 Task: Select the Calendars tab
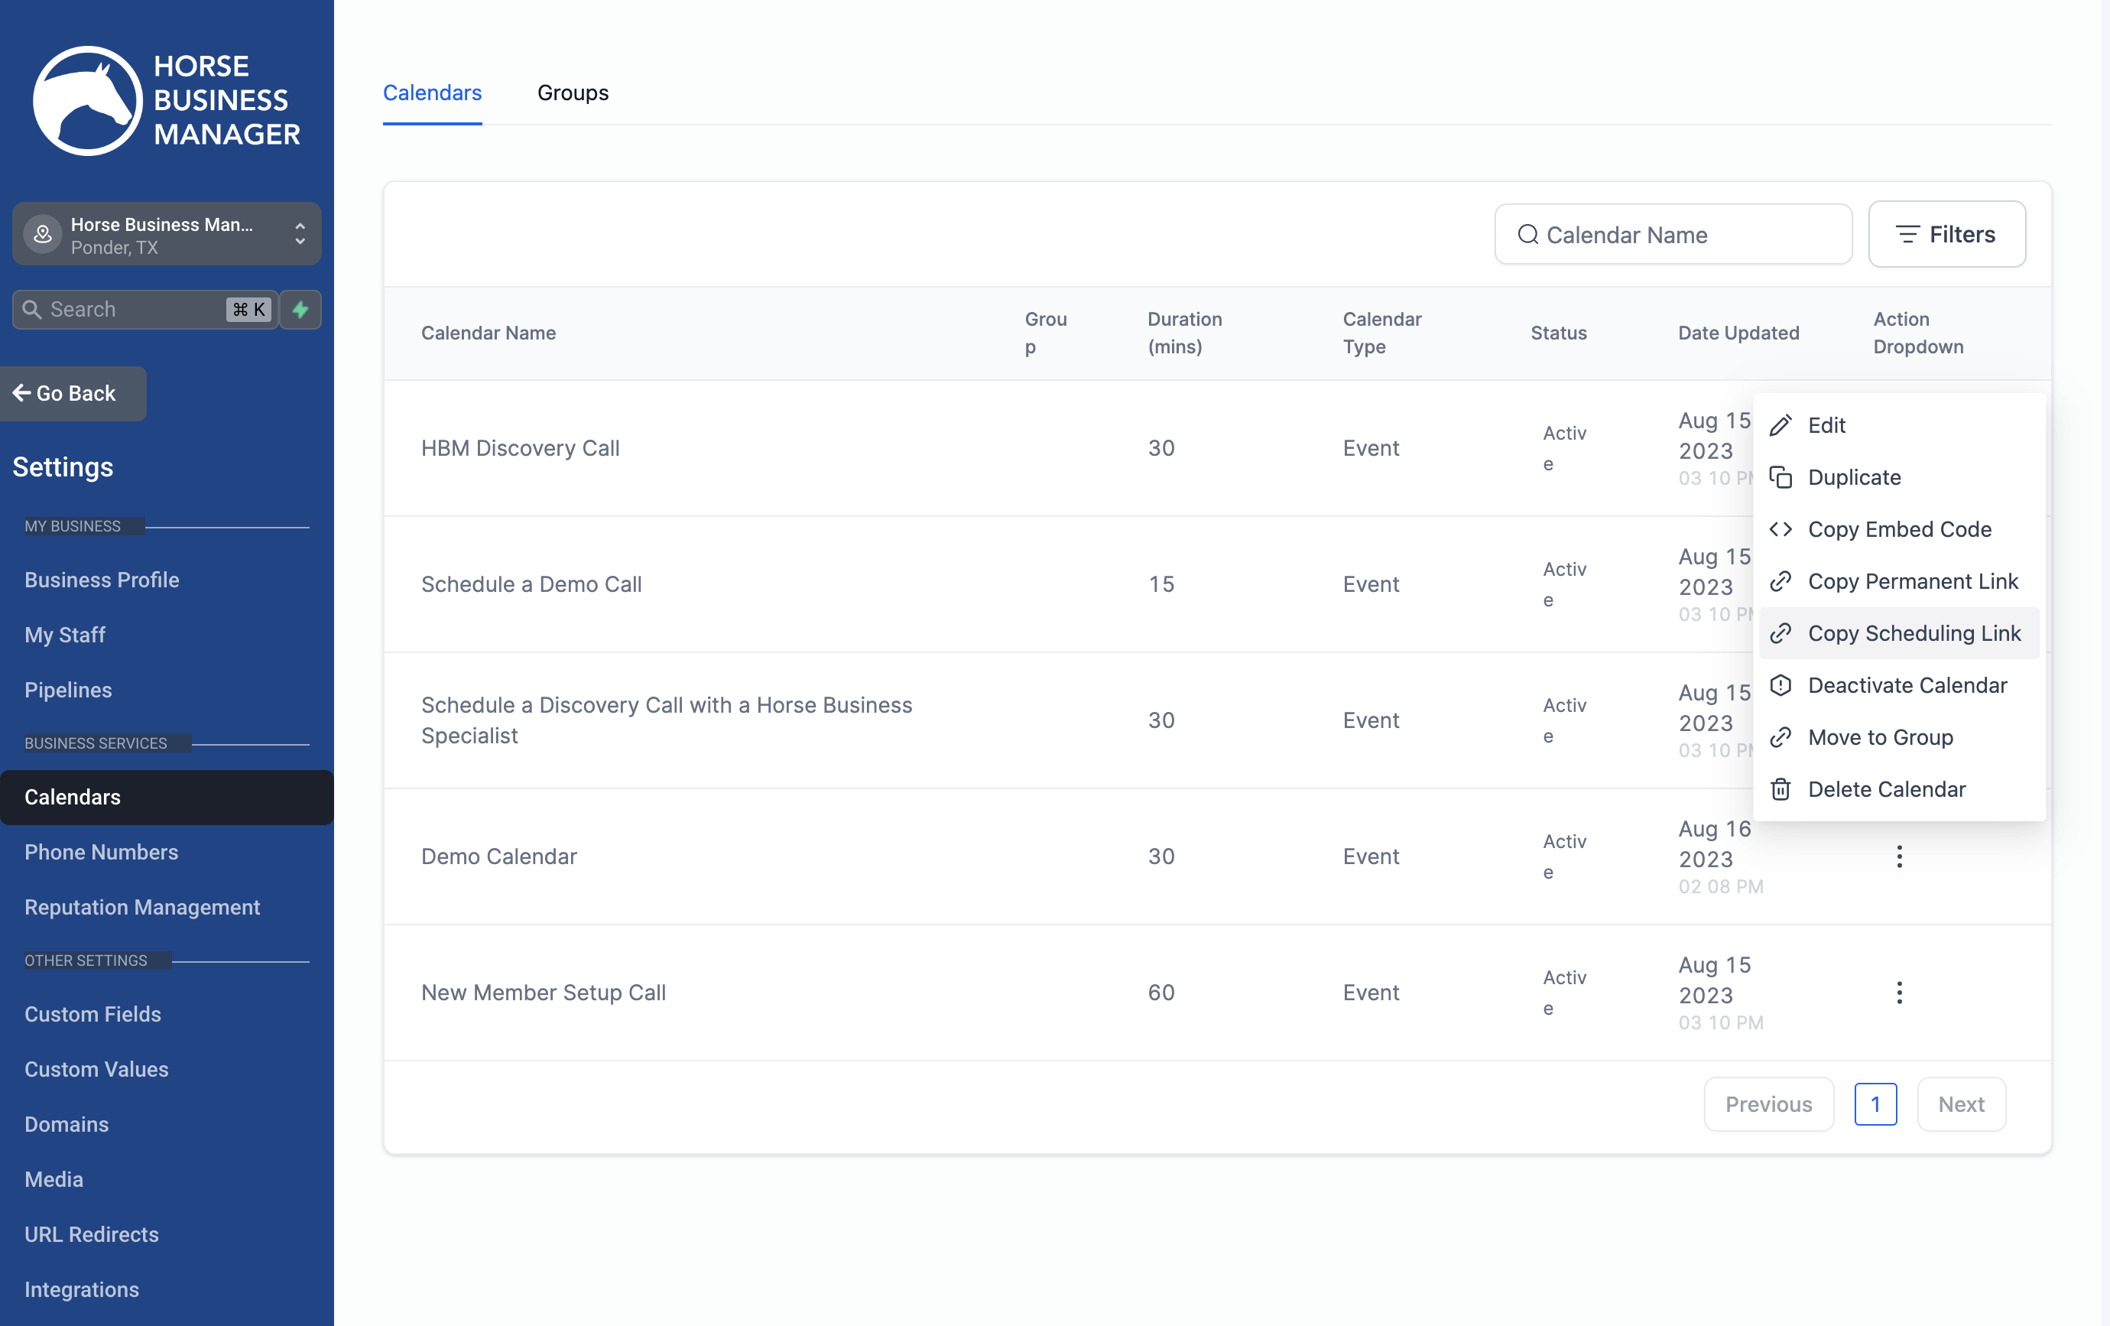tap(432, 93)
